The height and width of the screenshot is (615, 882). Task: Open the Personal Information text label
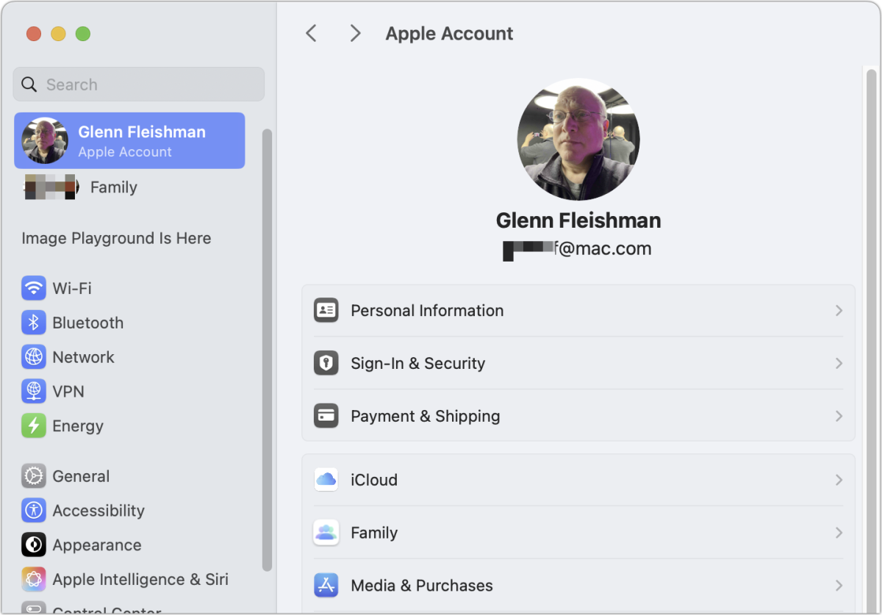click(427, 311)
